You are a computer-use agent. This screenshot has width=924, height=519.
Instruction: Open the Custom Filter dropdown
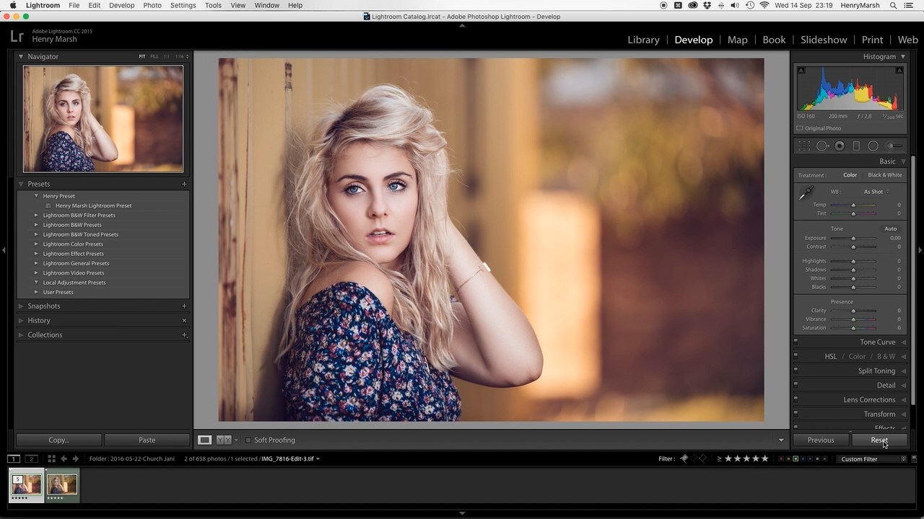(x=873, y=459)
